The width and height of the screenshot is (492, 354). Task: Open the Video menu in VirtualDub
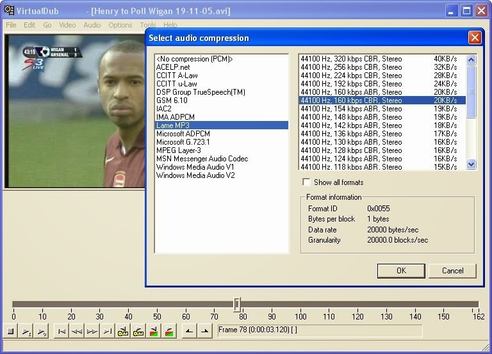[x=67, y=25]
